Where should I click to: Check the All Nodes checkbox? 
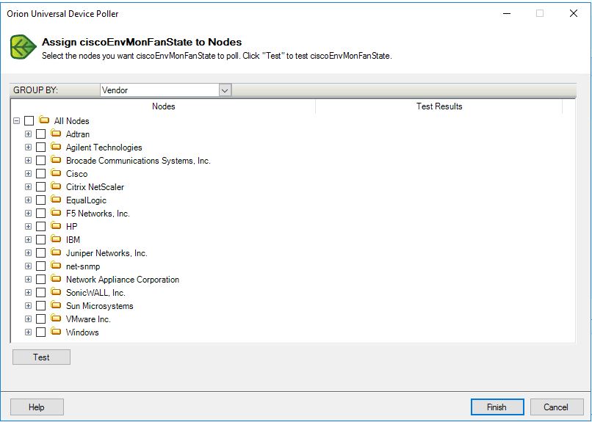(29, 120)
